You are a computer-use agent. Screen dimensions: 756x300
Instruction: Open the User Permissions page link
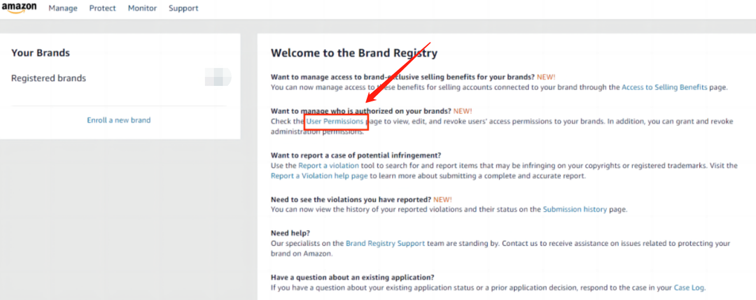pos(335,122)
